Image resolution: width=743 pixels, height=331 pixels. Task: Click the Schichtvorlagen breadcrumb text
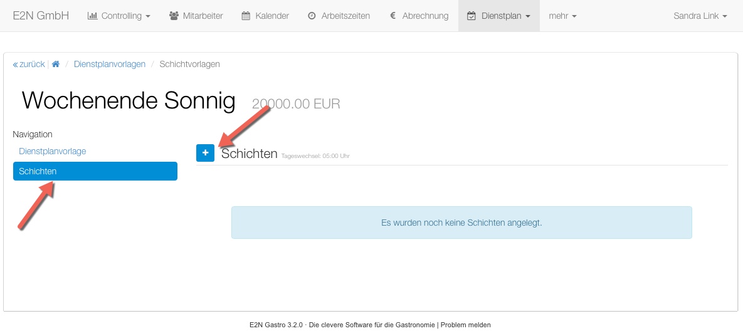[189, 64]
